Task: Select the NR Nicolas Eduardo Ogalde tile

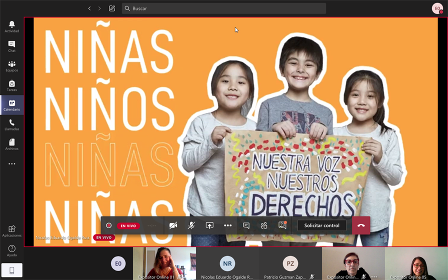Action: click(x=227, y=263)
